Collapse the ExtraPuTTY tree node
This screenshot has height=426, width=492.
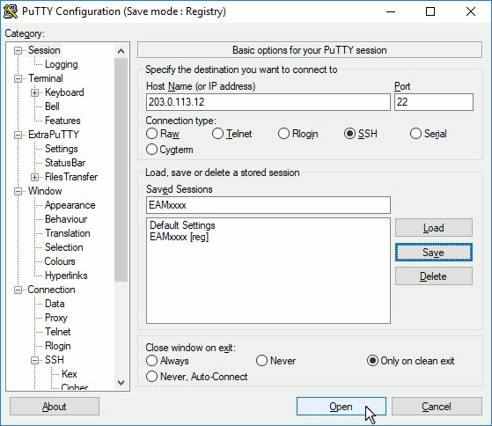pyautogui.click(x=18, y=135)
